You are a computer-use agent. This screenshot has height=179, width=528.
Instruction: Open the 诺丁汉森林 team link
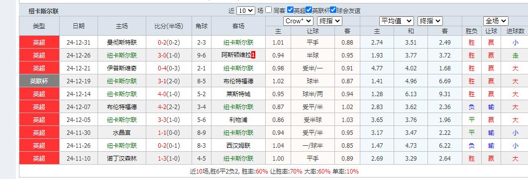pos(122,159)
